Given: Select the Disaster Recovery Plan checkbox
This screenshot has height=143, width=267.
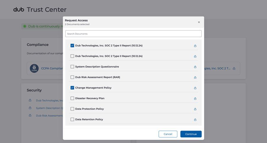Looking at the screenshot, I should pyautogui.click(x=72, y=98).
